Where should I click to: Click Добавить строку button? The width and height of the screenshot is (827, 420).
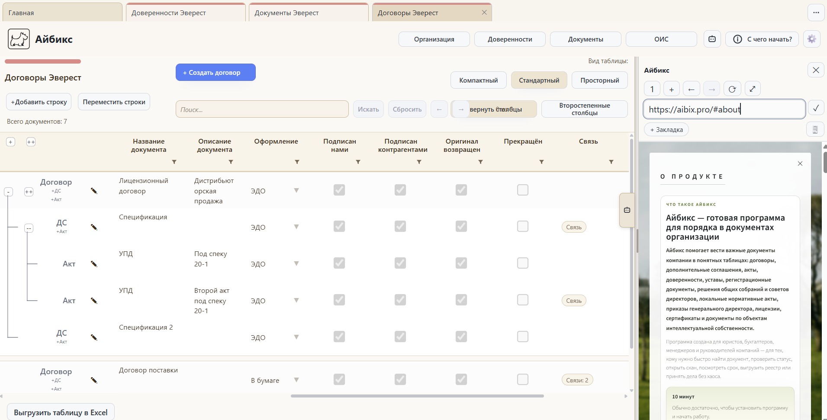(x=39, y=102)
